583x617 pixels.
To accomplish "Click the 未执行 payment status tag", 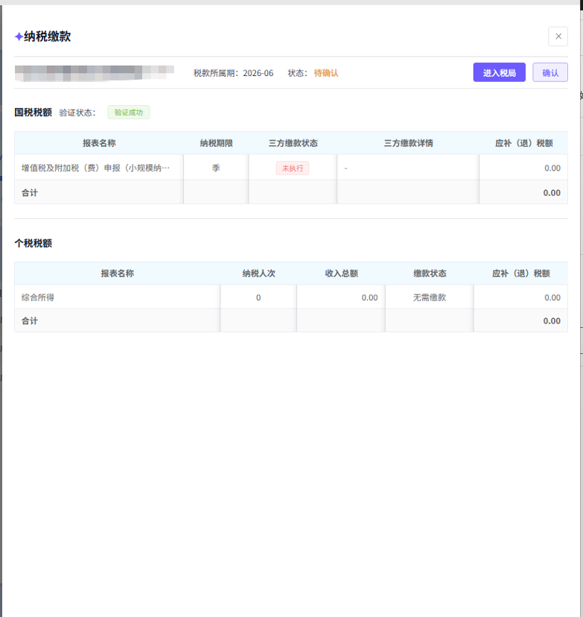I will pyautogui.click(x=293, y=168).
